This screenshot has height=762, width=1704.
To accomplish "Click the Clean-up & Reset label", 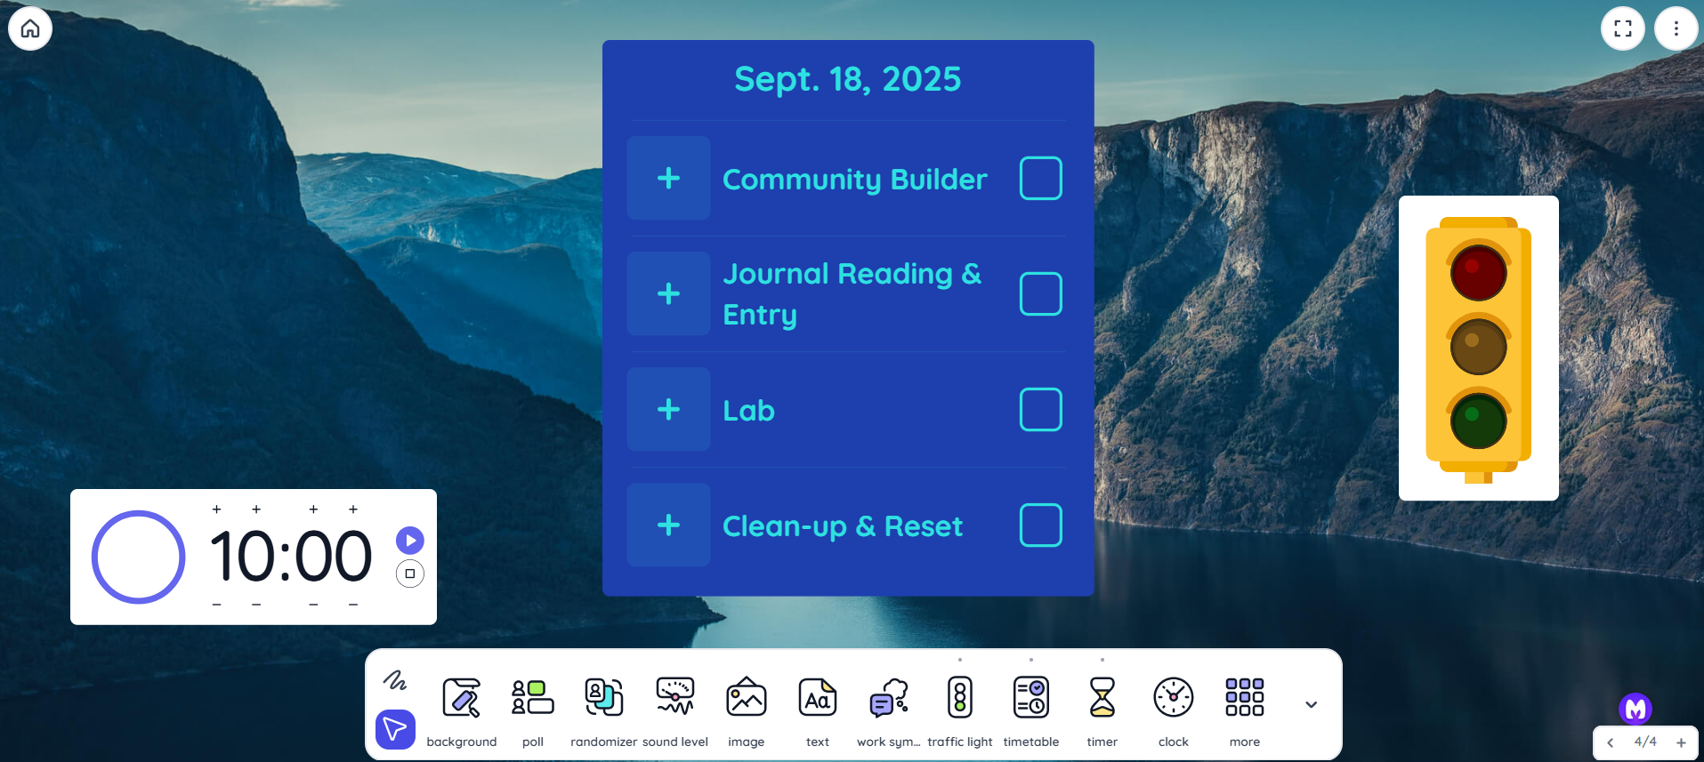I will (843, 526).
